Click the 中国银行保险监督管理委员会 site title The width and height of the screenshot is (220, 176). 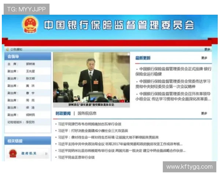pos(119,25)
